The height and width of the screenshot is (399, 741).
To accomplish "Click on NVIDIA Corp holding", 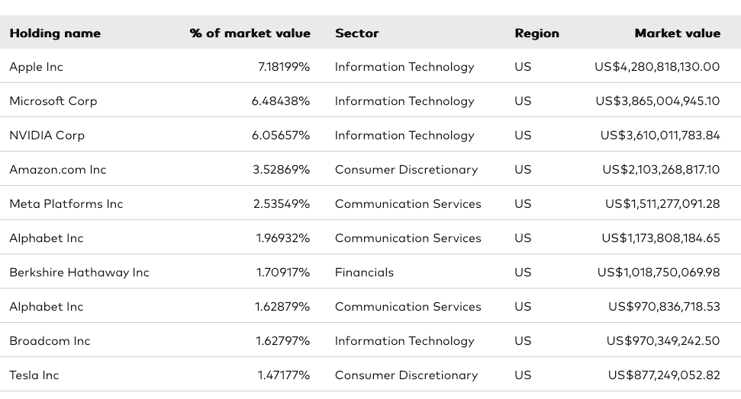I will [47, 136].
